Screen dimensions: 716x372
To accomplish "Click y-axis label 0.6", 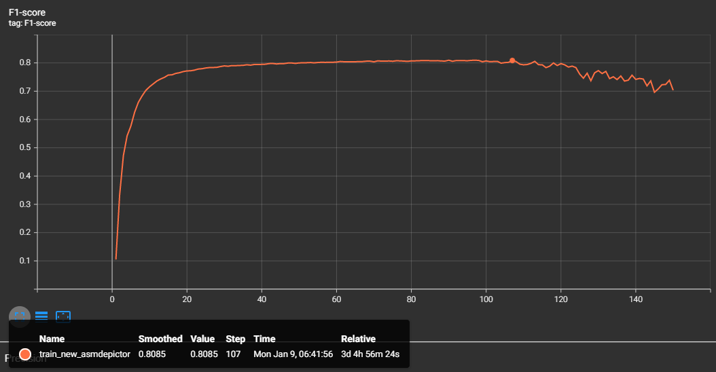I will pos(25,119).
